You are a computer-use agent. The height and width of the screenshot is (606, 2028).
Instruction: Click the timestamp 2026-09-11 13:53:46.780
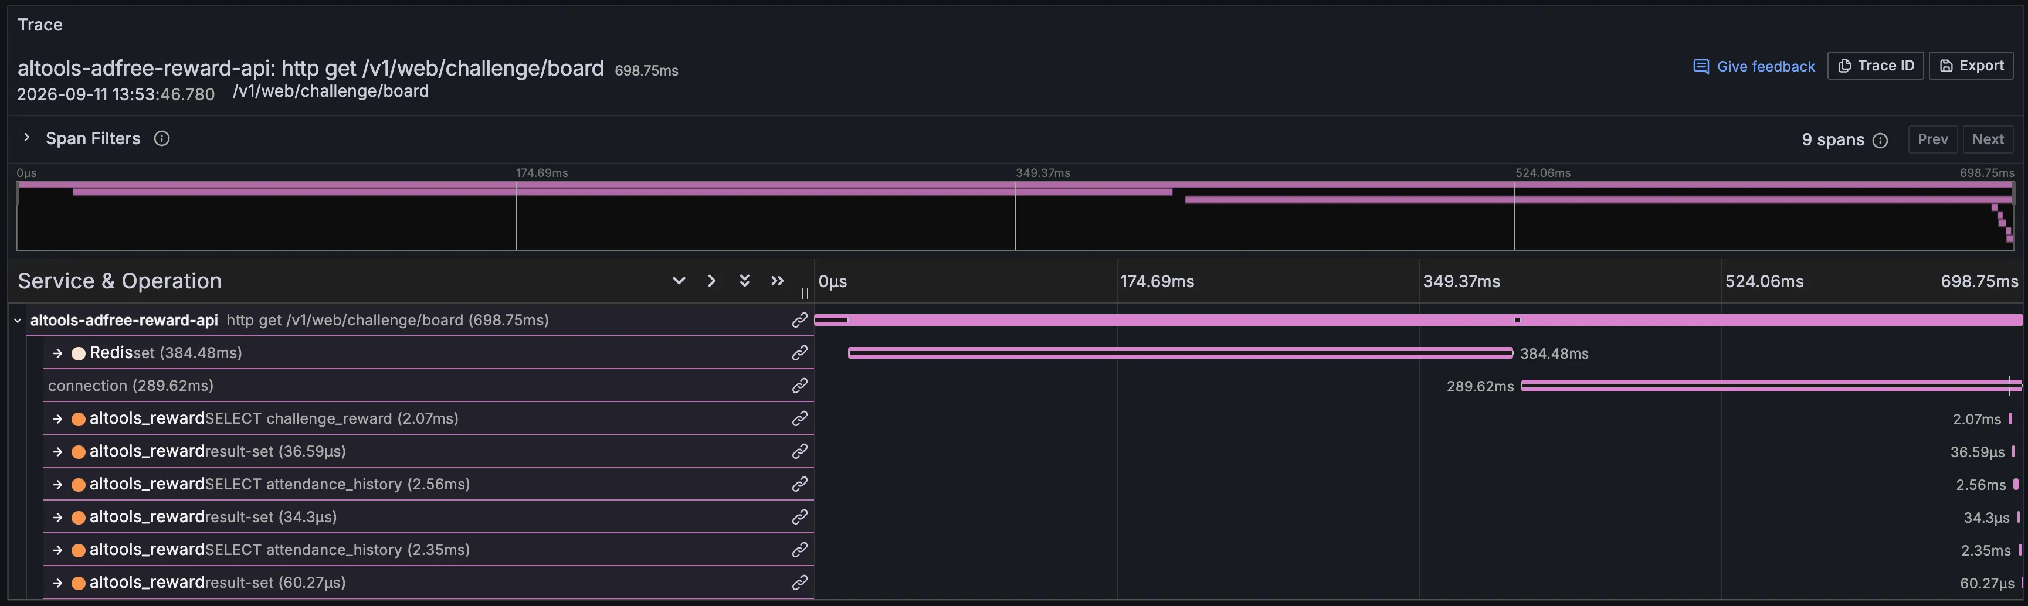click(x=116, y=94)
